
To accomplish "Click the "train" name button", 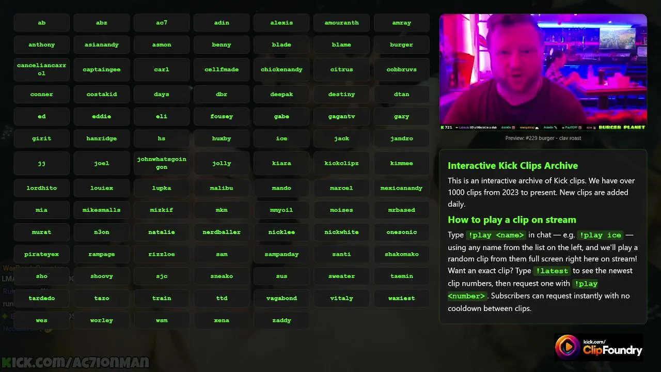I will [x=162, y=299].
